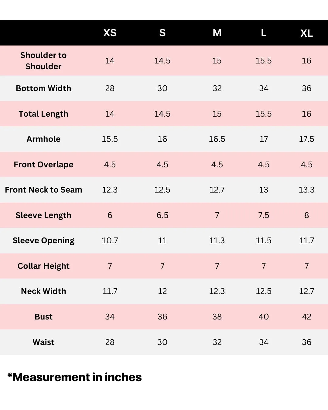
Task: Click the Front Overlape row label
Action: pos(43,165)
